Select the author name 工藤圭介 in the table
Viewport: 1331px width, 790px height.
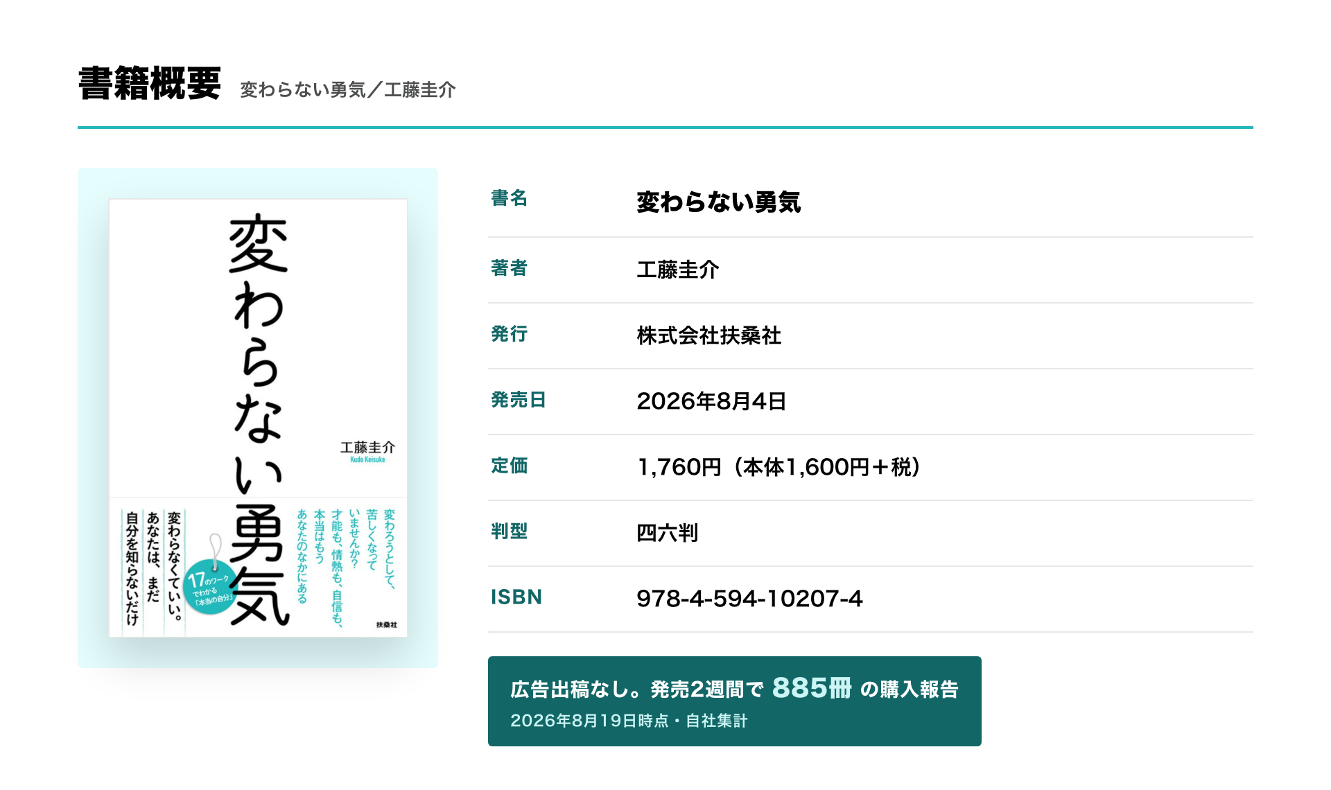[678, 270]
